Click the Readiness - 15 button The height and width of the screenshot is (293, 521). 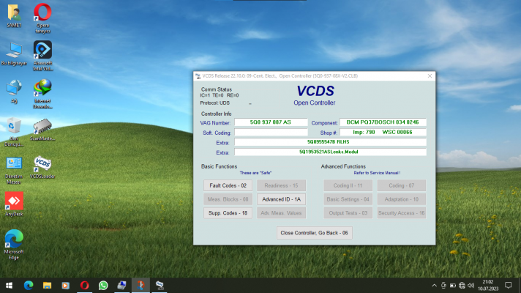(x=281, y=185)
